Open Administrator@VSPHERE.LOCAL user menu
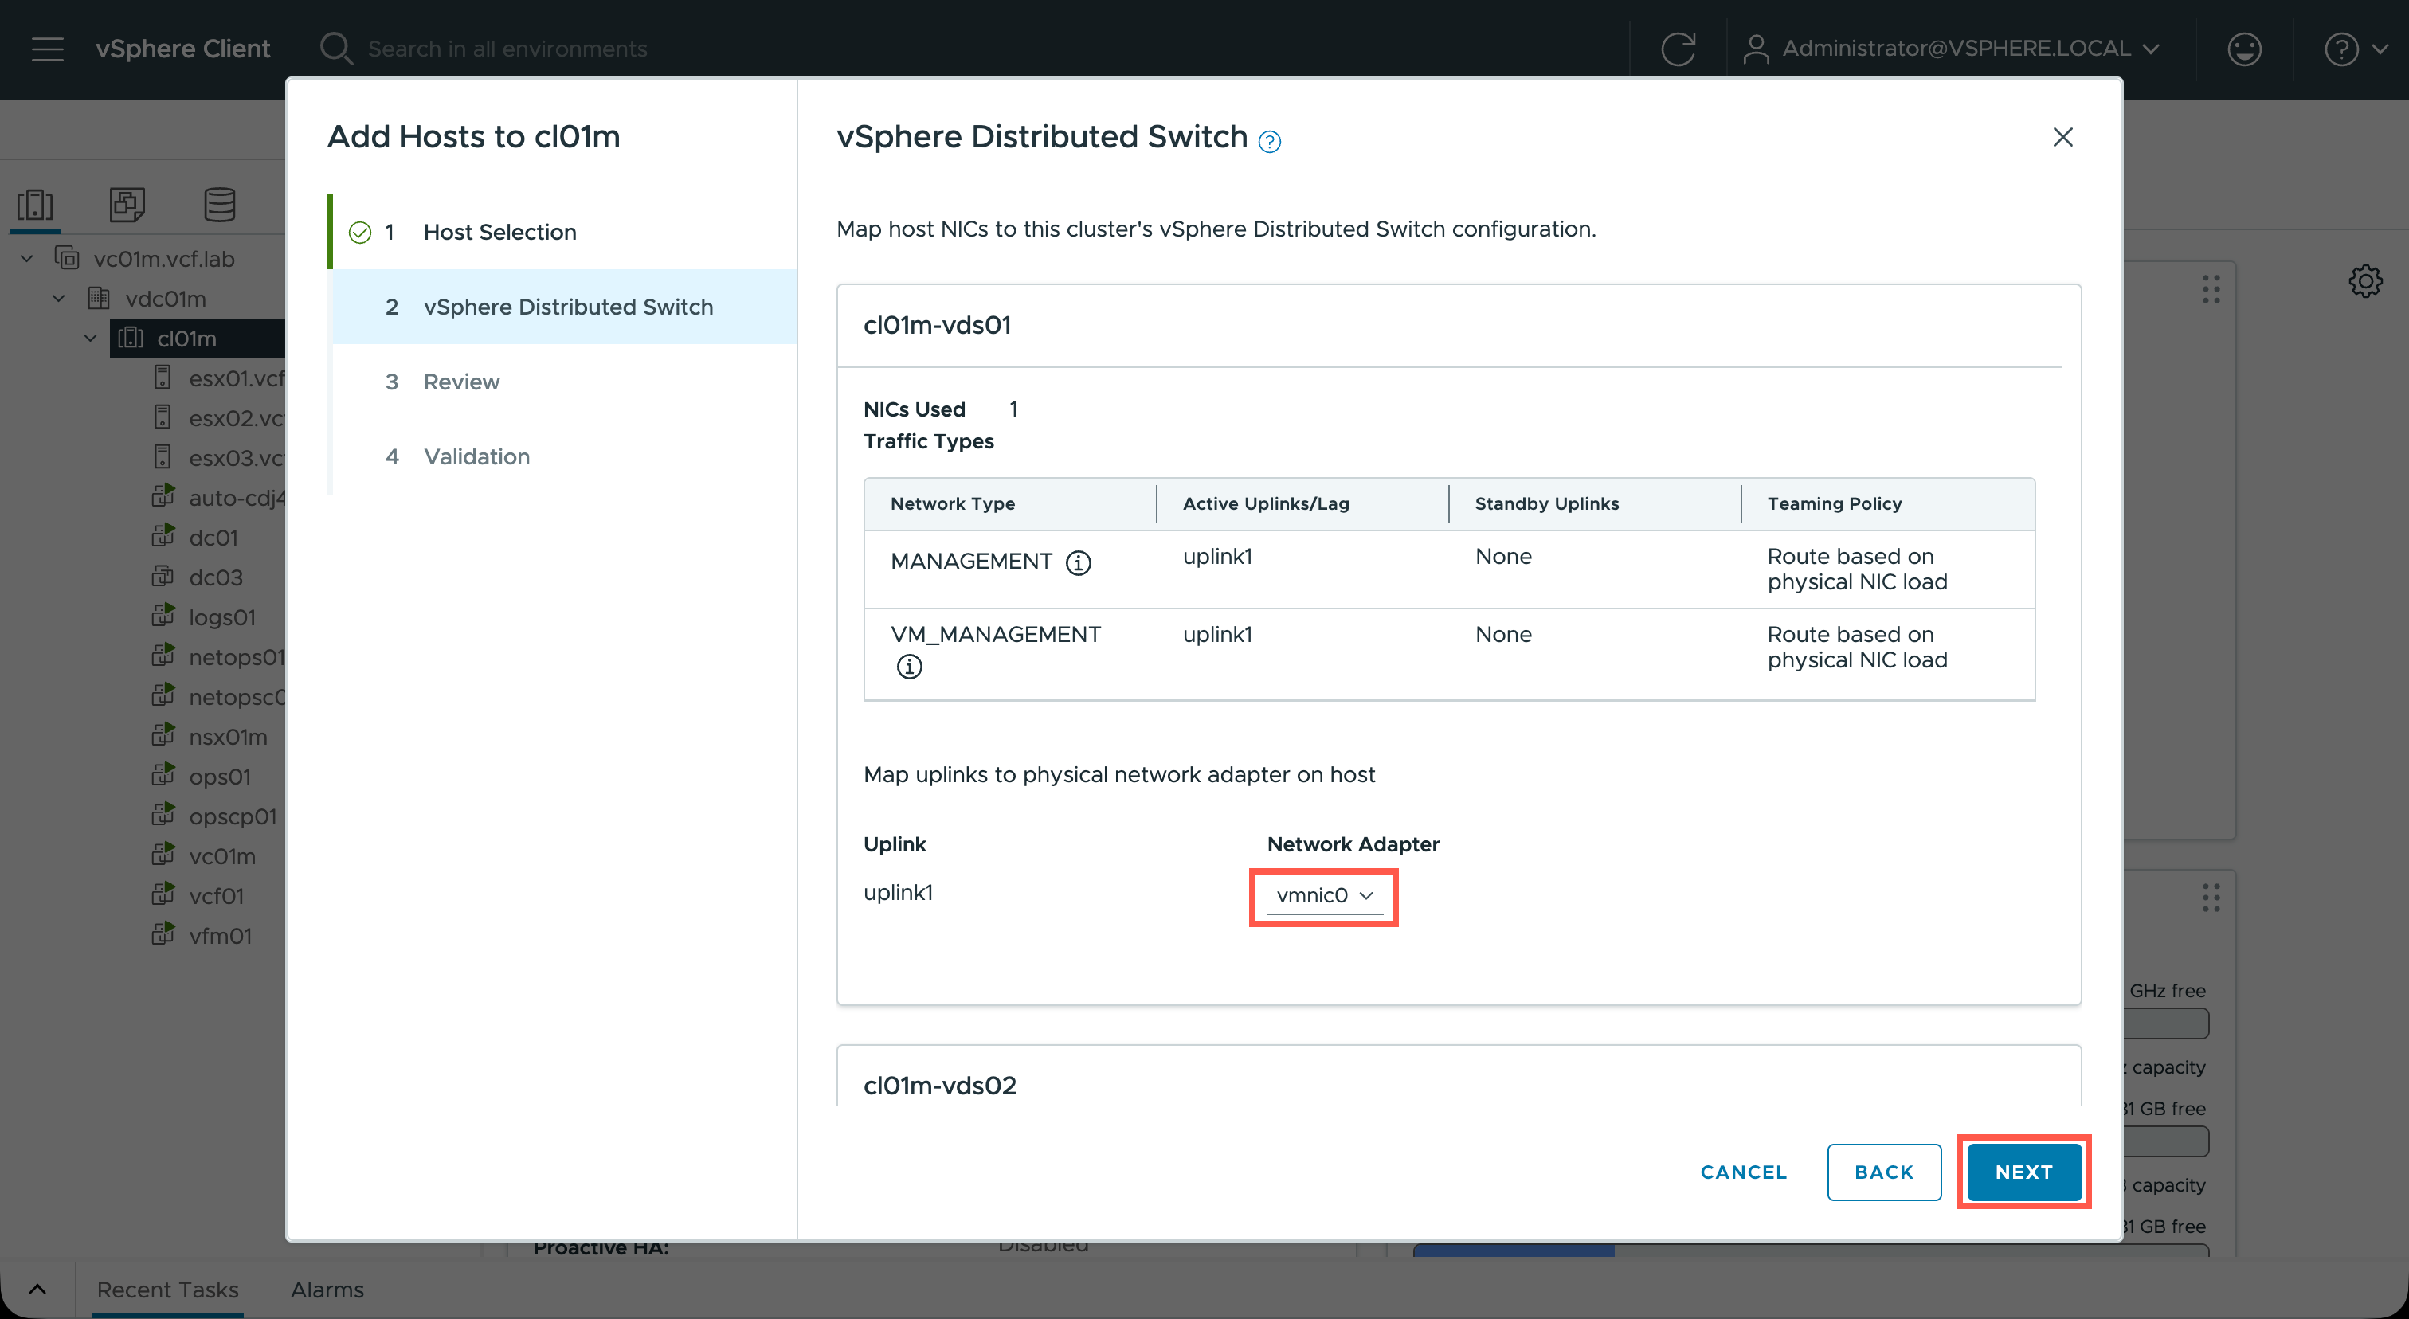 (x=1953, y=49)
